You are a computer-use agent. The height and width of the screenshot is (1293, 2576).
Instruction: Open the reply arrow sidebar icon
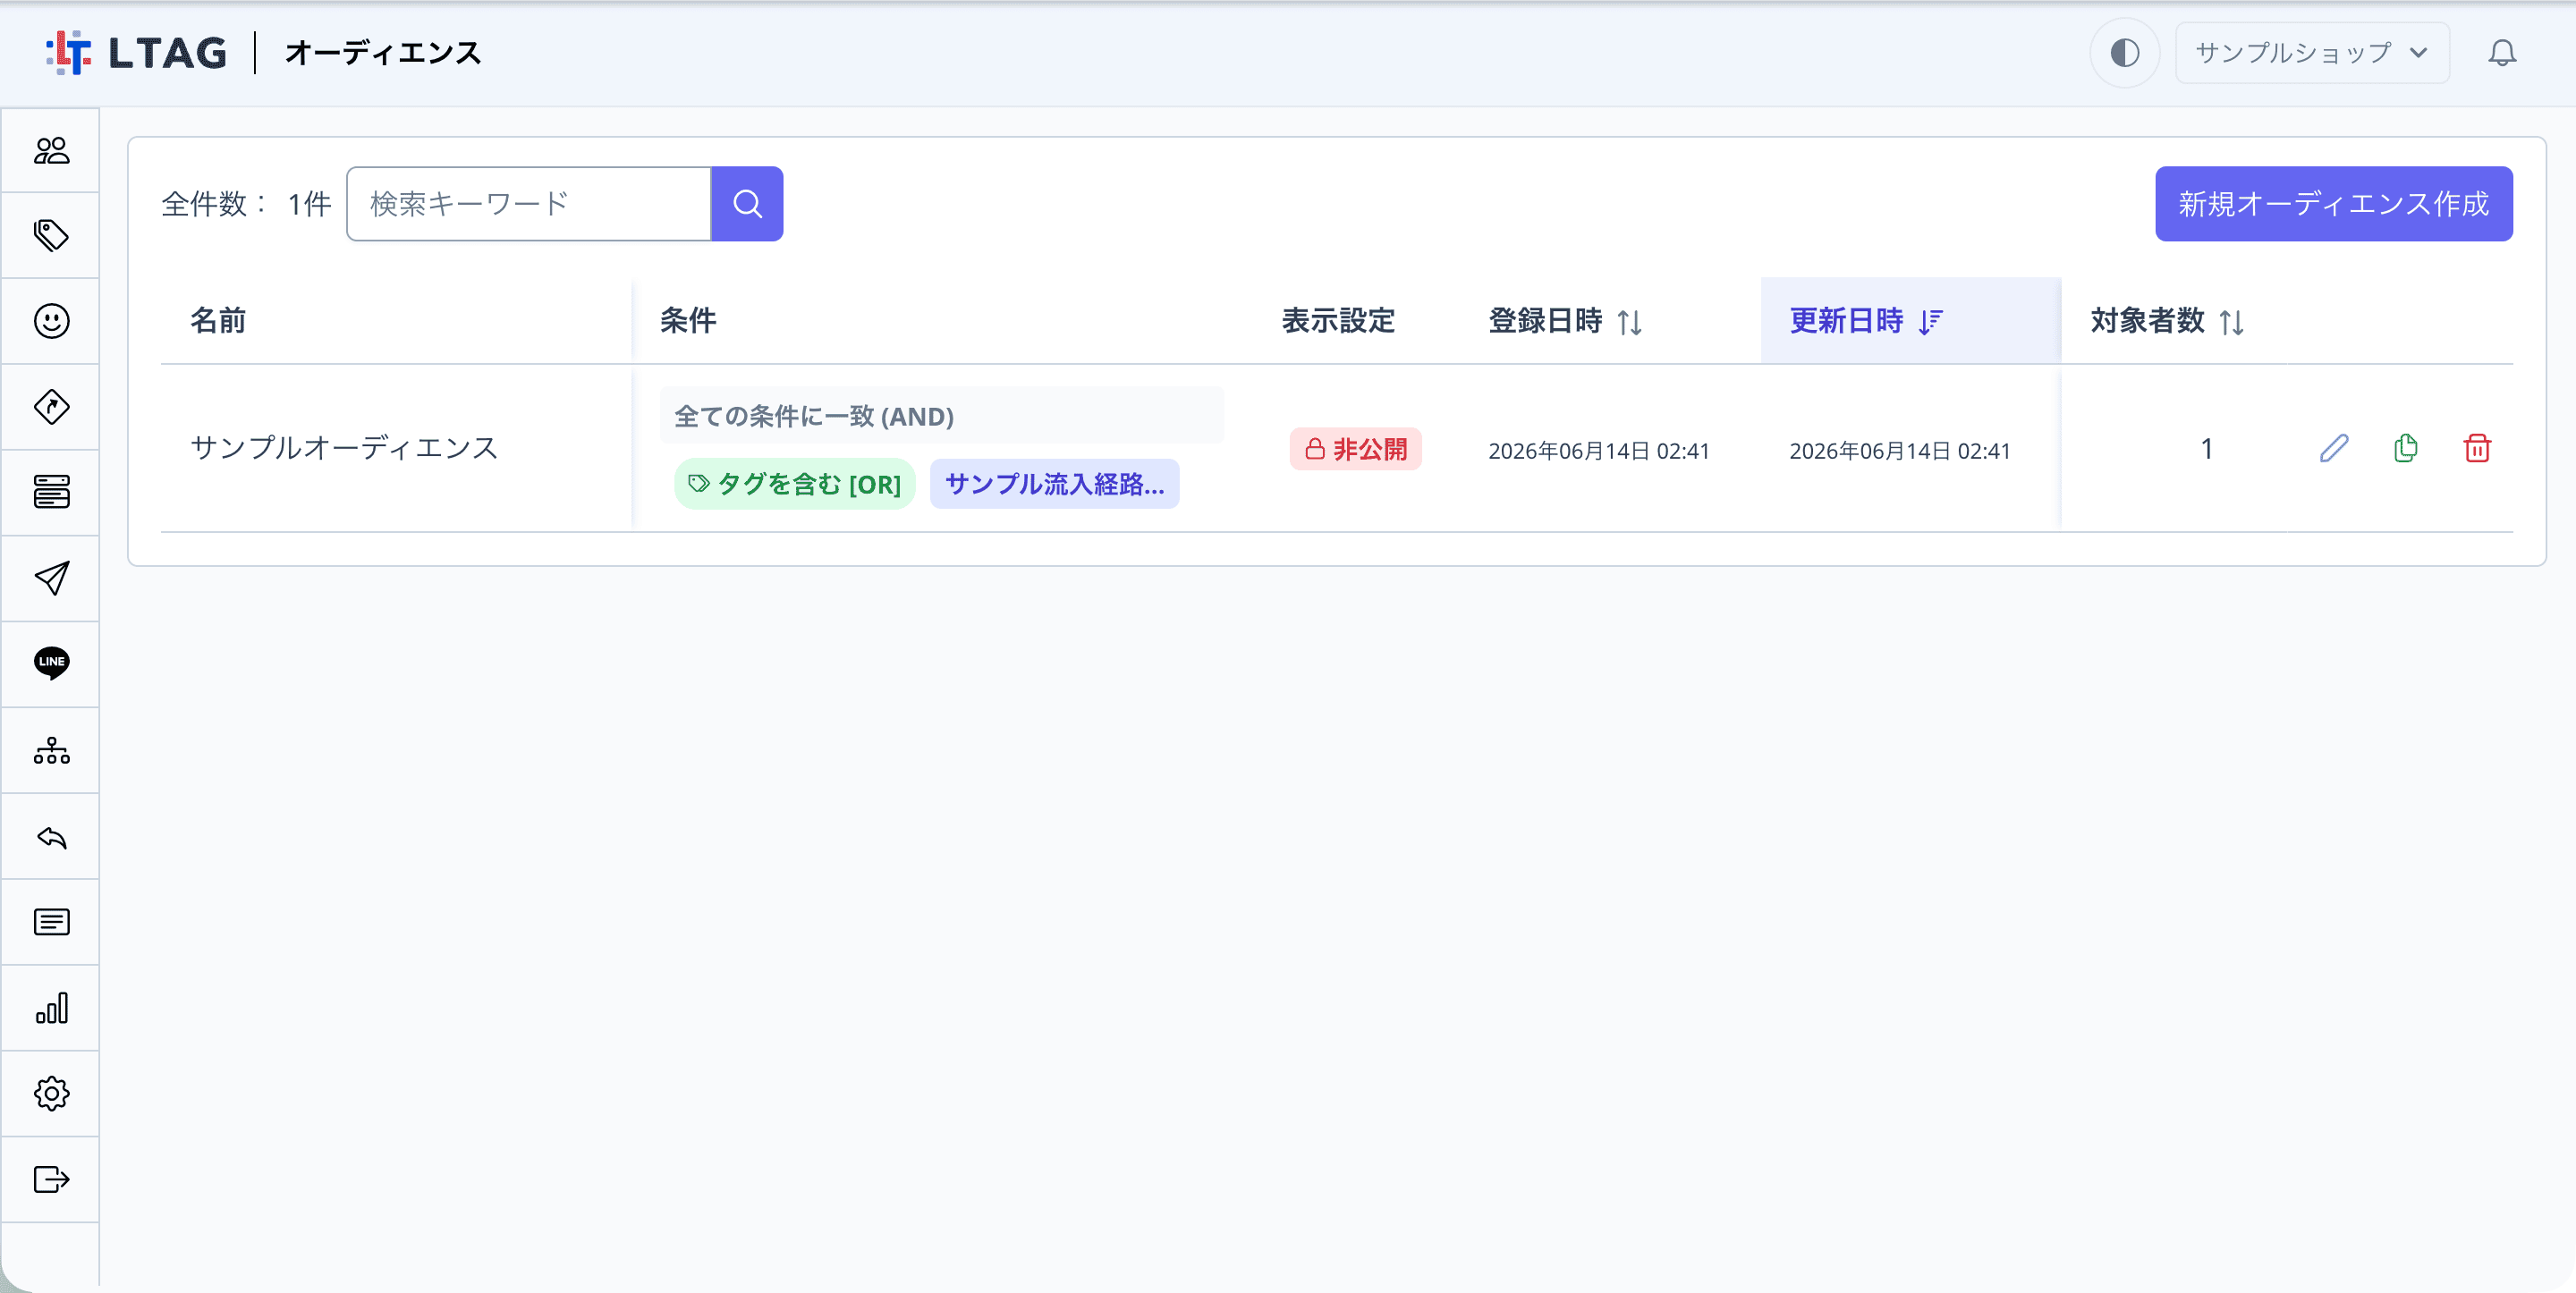[51, 836]
